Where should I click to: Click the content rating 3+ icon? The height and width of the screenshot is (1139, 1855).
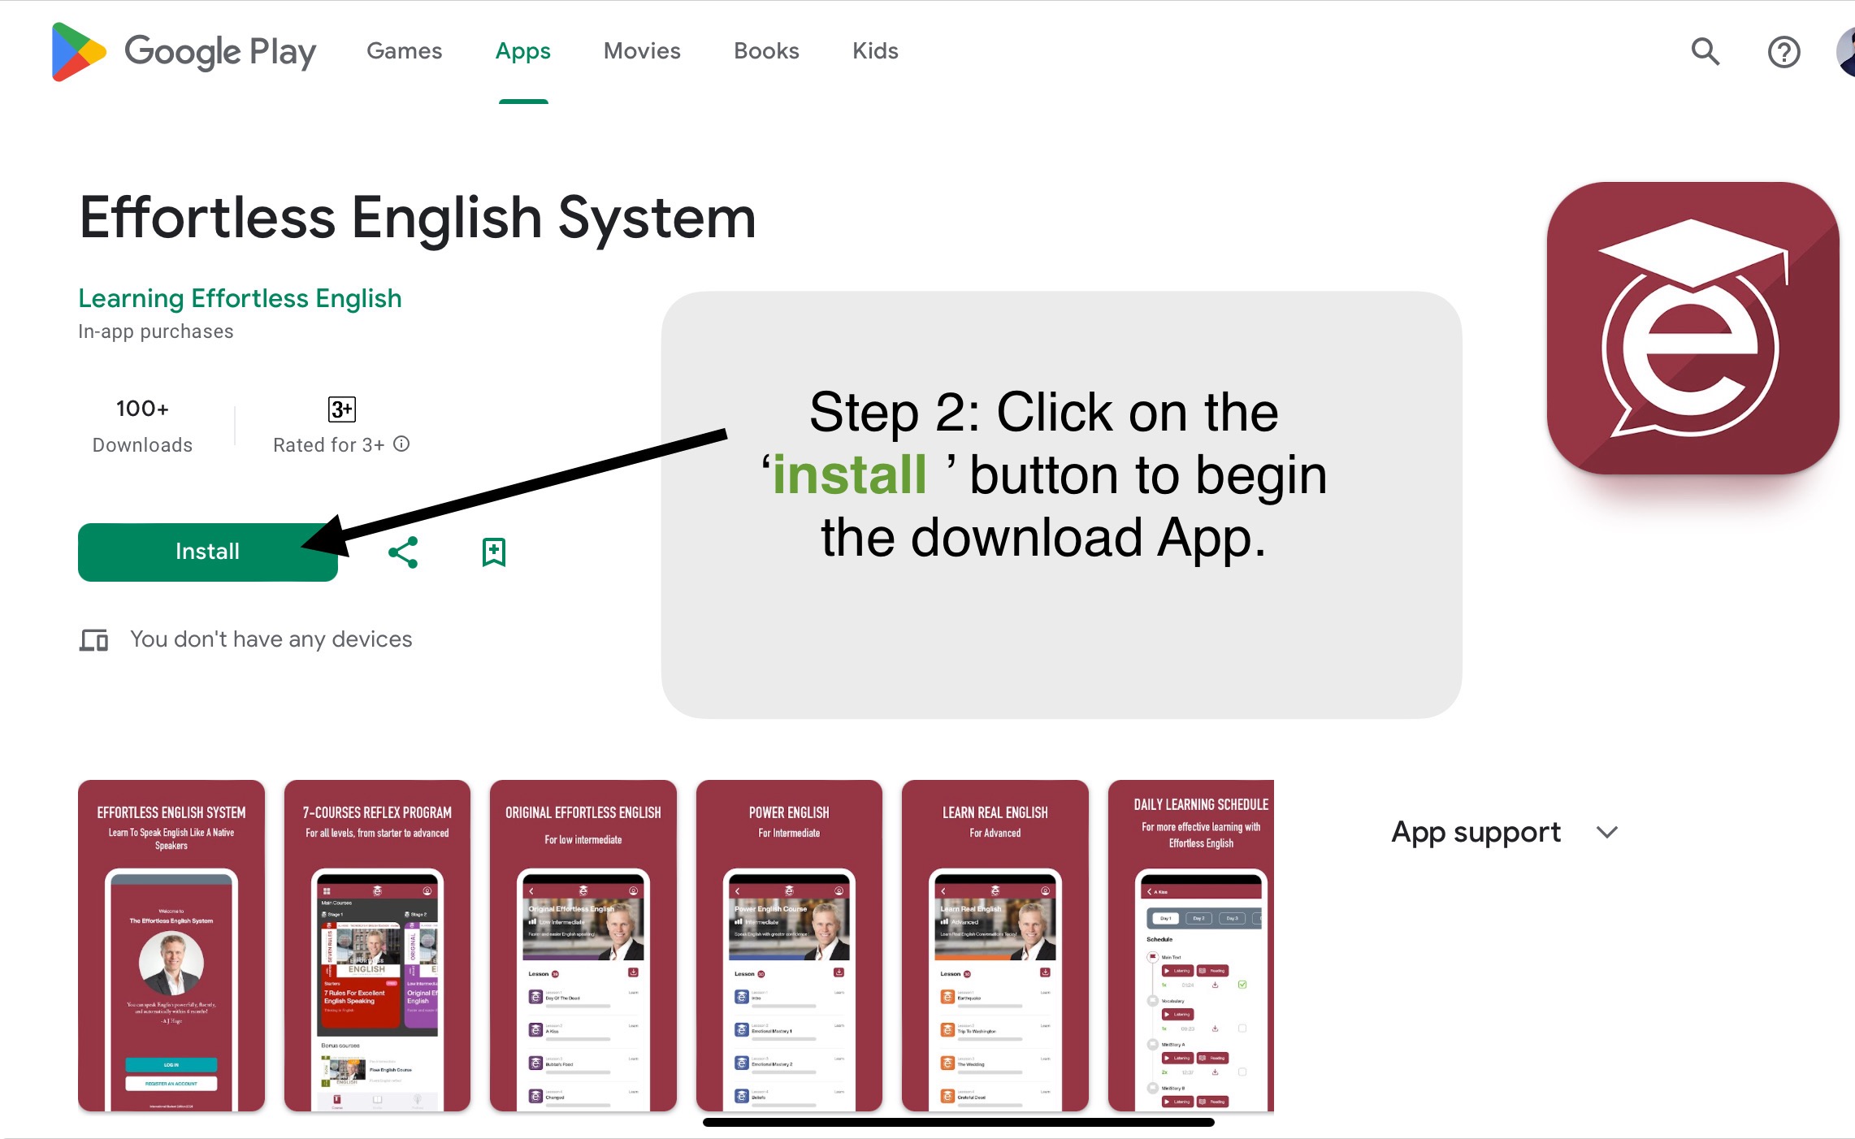(342, 408)
